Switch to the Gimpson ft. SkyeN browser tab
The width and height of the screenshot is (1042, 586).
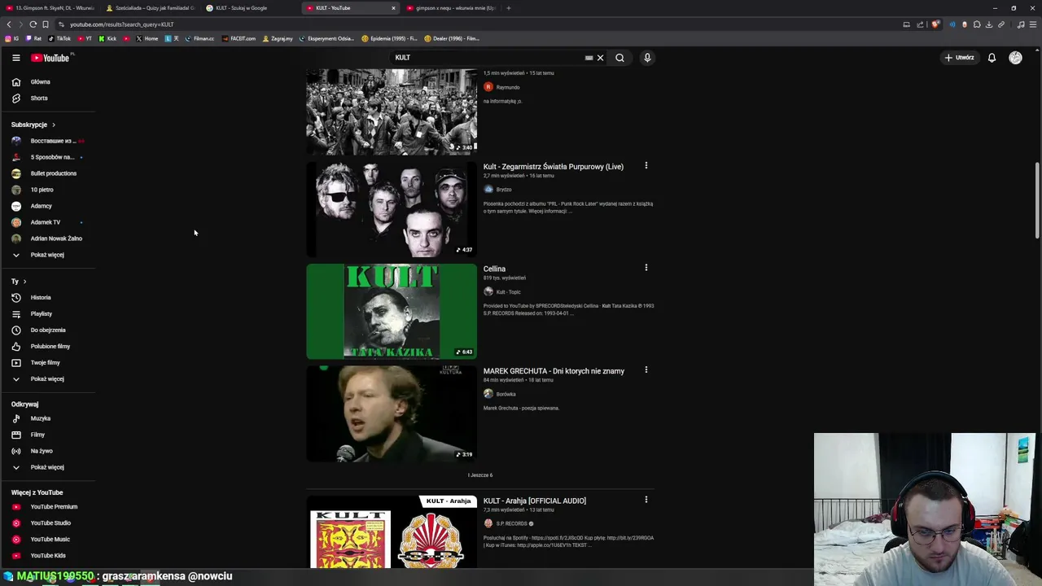point(49,8)
